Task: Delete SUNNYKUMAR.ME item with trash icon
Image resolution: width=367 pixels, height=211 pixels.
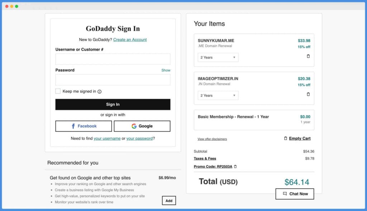Action: (308, 56)
